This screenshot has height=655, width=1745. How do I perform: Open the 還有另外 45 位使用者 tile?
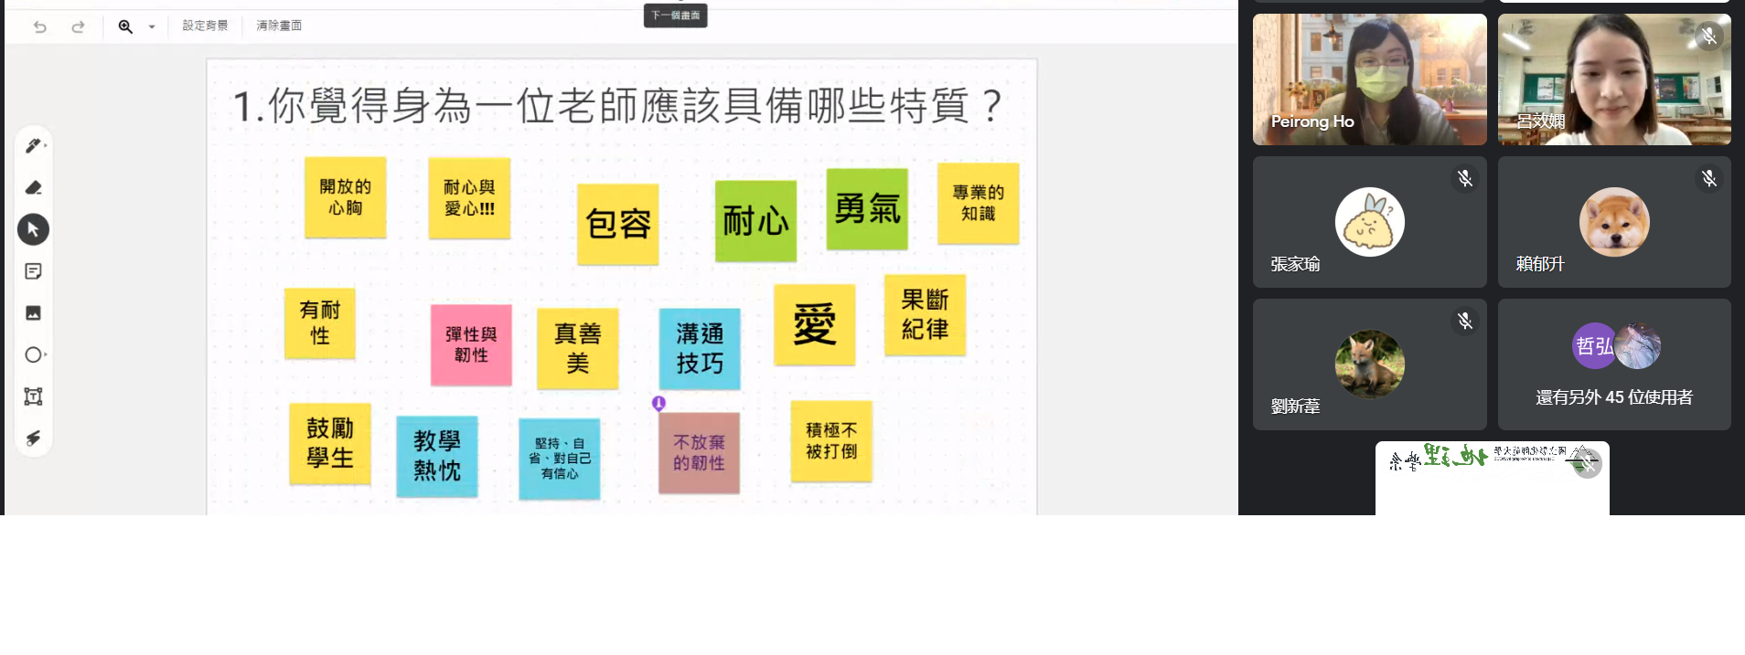pos(1613,364)
